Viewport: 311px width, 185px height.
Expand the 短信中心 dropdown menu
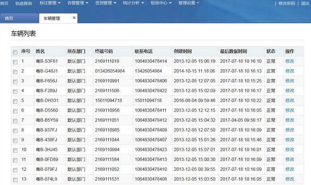(x=161, y=3)
